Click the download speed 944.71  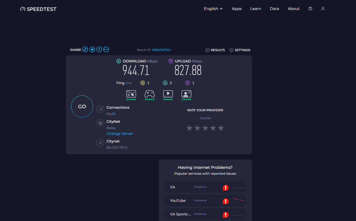pos(136,70)
